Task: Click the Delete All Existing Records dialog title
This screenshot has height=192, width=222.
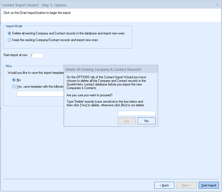Action: [x=104, y=70]
